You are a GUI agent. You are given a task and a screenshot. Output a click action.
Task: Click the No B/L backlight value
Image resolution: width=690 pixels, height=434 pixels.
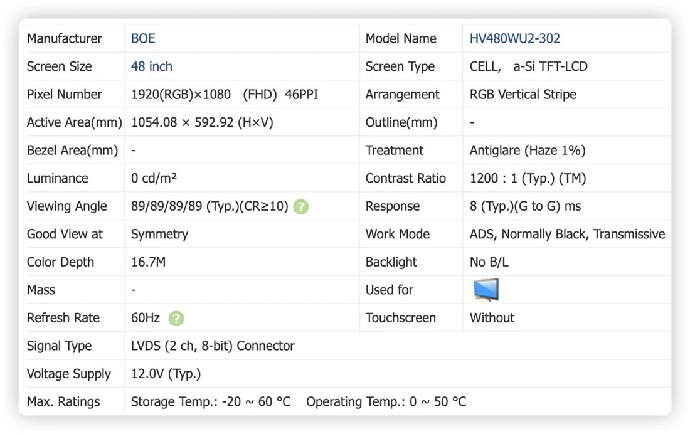pos(489,262)
